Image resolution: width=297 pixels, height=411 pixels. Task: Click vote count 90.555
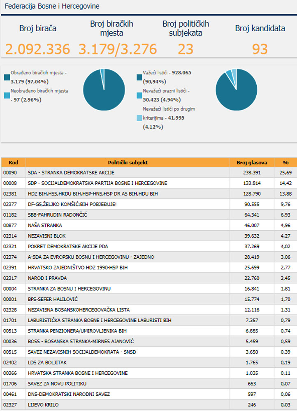point(252,204)
